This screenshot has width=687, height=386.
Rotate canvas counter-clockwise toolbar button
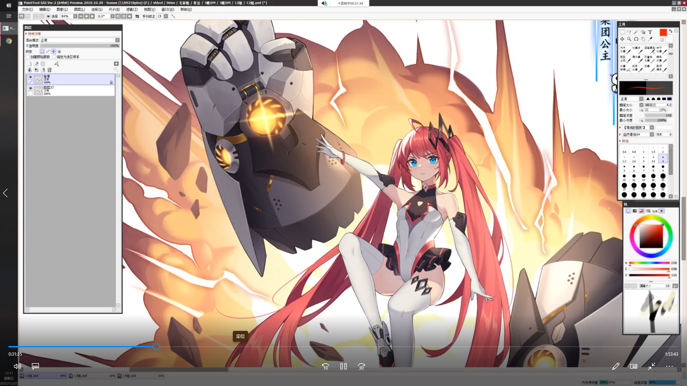[x=118, y=16]
